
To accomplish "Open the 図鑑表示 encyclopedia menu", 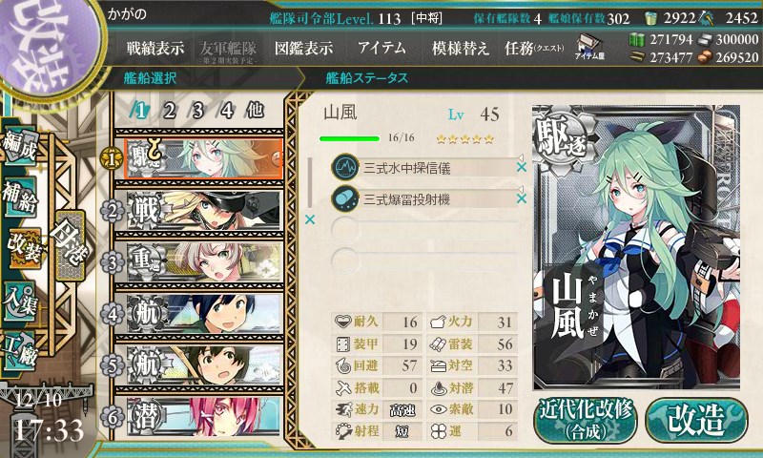I will coord(303,48).
